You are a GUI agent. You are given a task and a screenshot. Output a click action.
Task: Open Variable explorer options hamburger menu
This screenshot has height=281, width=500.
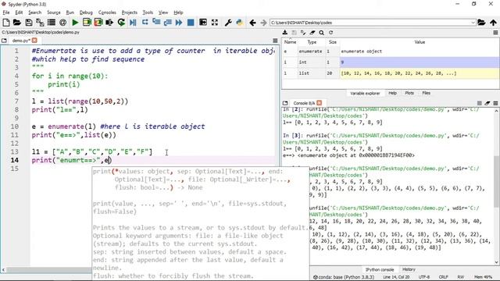tap(495, 33)
